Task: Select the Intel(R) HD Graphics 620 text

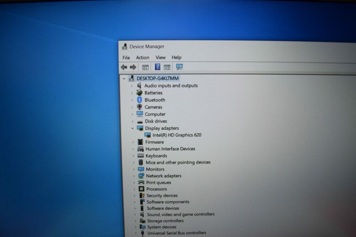Action: tap(177, 135)
